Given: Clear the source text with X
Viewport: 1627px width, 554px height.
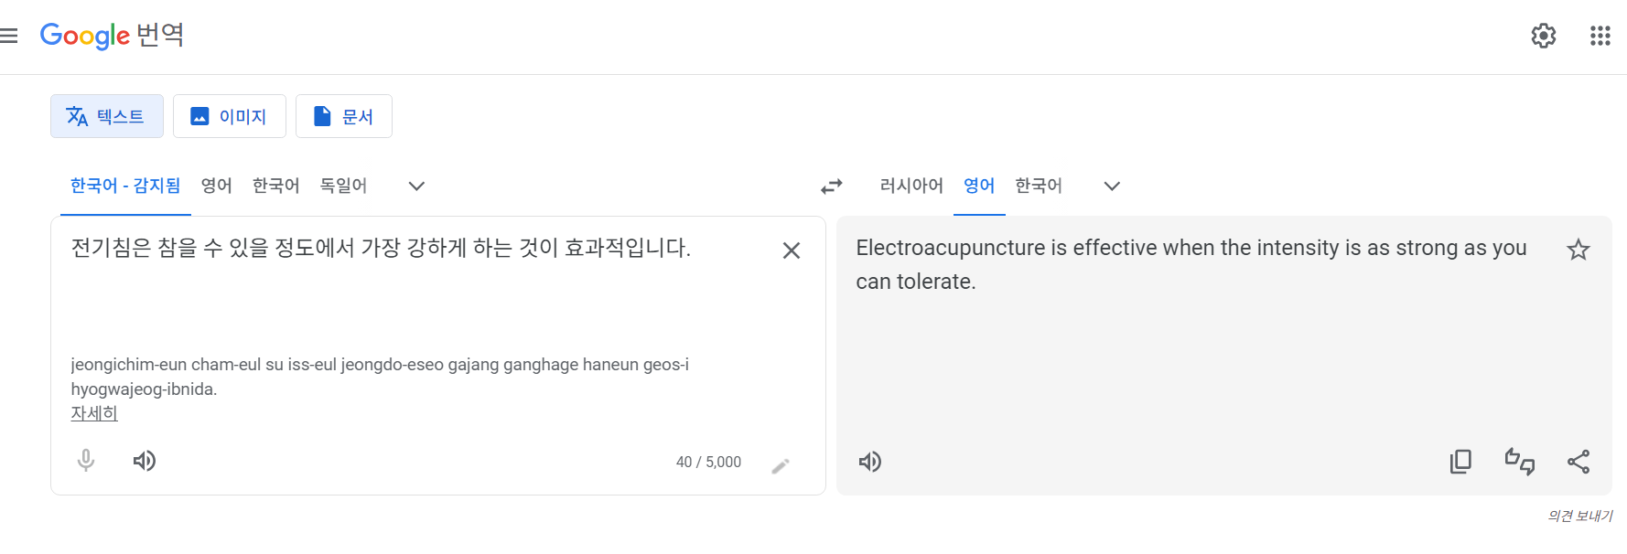Looking at the screenshot, I should [792, 250].
